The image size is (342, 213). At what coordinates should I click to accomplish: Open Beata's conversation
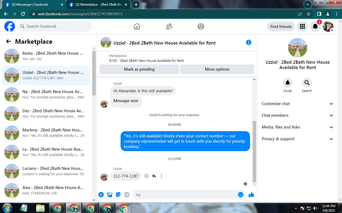(46, 56)
